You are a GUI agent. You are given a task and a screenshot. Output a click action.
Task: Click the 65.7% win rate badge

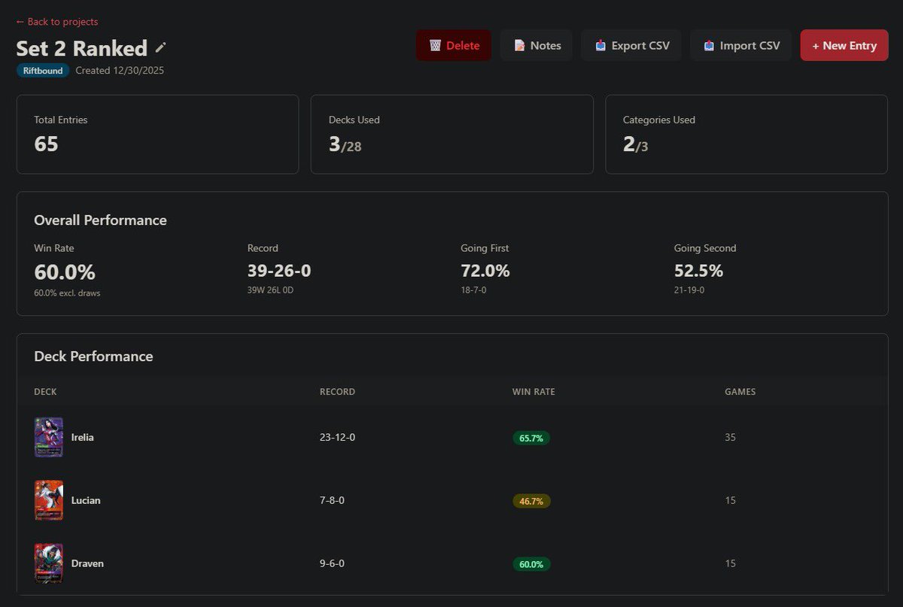pyautogui.click(x=531, y=438)
